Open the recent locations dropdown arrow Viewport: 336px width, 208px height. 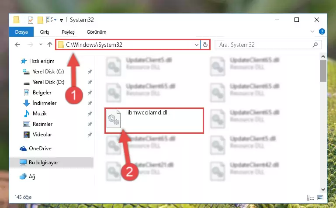coord(41,45)
